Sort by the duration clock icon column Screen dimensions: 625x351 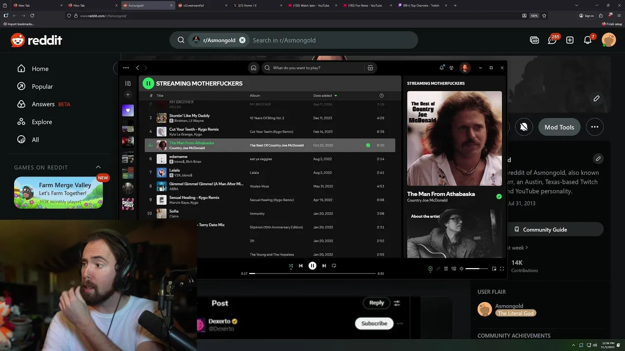(381, 96)
